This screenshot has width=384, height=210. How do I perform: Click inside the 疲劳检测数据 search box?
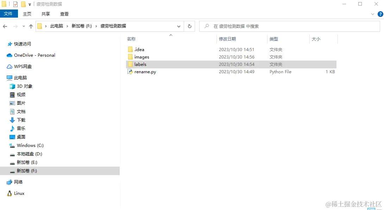click(289, 26)
